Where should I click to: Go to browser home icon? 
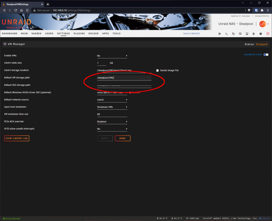[x=21, y=10]
